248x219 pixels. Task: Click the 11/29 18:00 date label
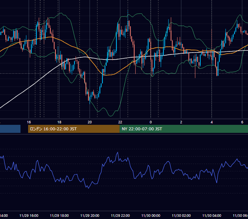pos(59,216)
